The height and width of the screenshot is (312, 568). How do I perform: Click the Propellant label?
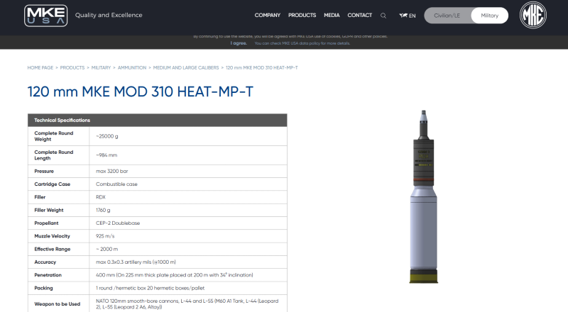coord(46,223)
